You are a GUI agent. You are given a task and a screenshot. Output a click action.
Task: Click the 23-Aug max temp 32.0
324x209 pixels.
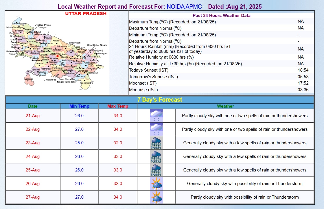118,143
